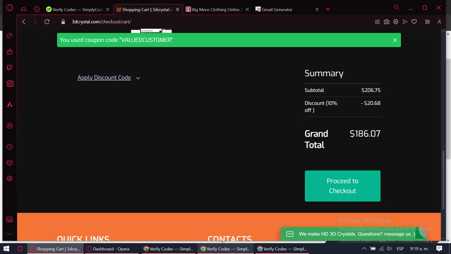The width and height of the screenshot is (451, 254).
Task: Click the discount amount - $20.68
Action: pos(371,103)
